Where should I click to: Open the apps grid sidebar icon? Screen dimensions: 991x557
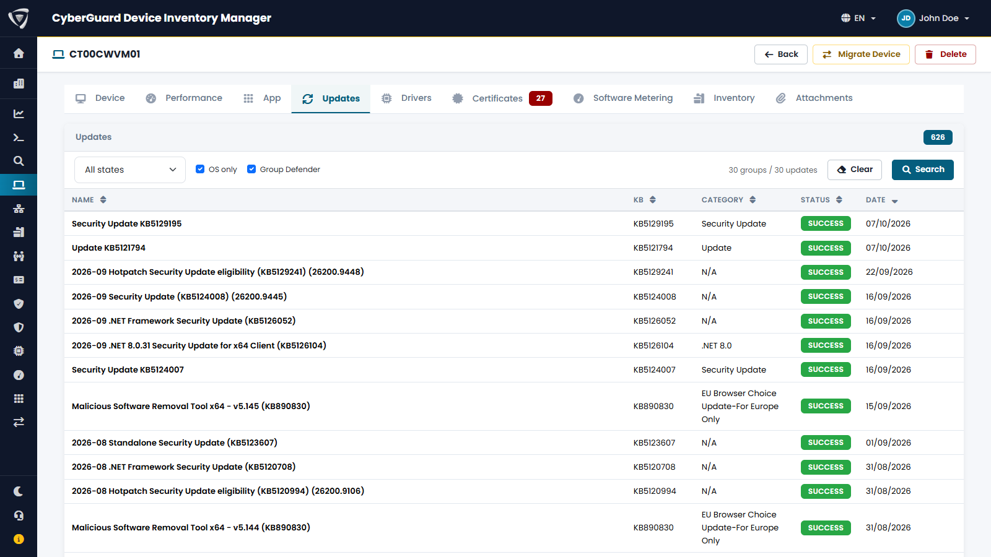19,399
